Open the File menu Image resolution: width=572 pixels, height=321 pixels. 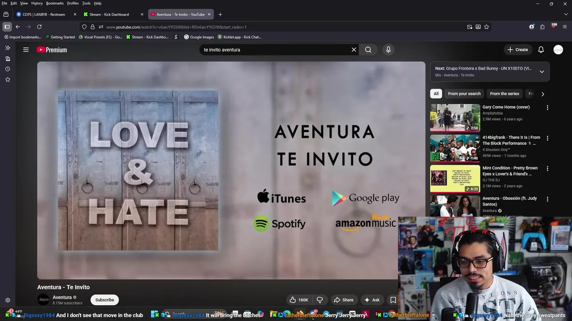4,3
